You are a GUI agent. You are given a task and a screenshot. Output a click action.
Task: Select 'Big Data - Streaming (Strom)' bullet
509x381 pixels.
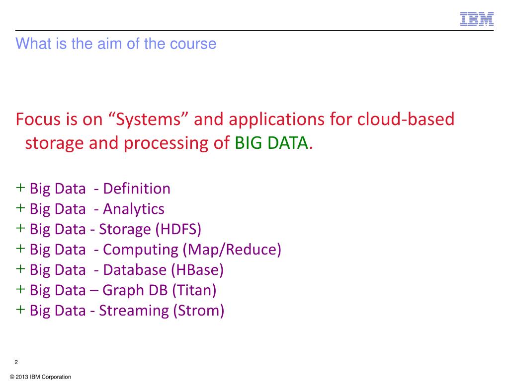click(120, 311)
